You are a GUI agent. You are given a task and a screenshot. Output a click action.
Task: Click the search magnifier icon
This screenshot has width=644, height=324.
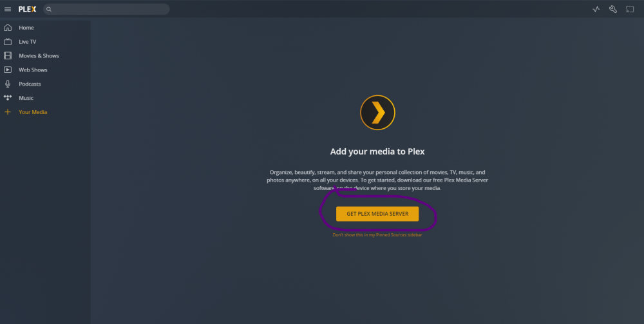(x=49, y=9)
